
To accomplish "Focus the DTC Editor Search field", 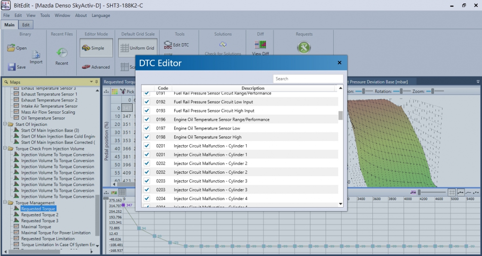I will coord(308,79).
